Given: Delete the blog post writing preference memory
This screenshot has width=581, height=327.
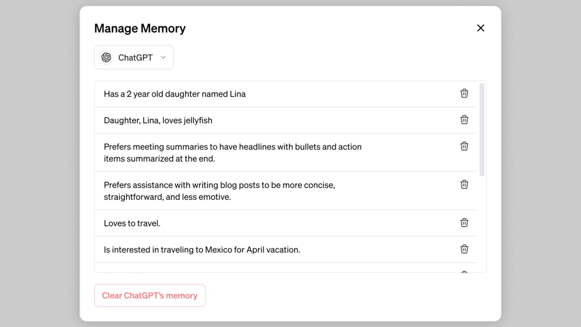Looking at the screenshot, I should pyautogui.click(x=464, y=184).
